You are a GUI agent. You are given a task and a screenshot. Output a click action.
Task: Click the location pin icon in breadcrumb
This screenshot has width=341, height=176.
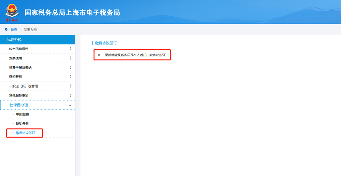(x=6, y=30)
